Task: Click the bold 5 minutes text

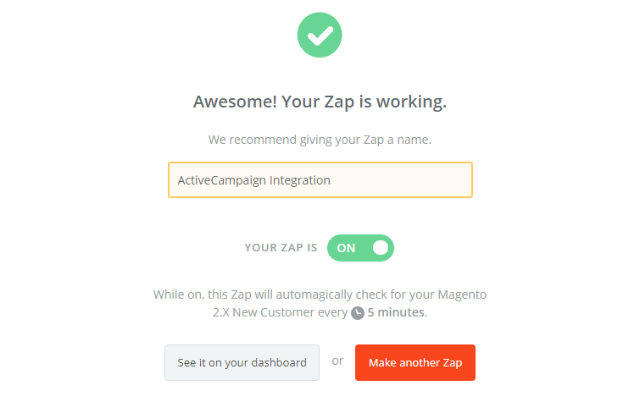Action: (397, 313)
